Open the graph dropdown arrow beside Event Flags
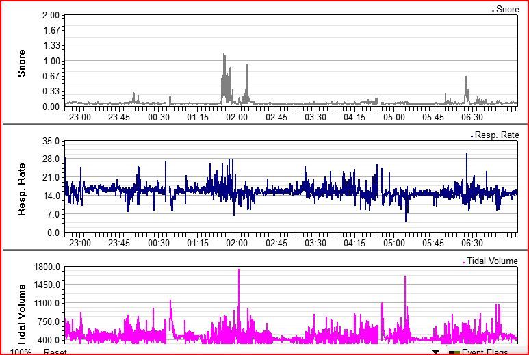529x355 pixels. point(436,352)
